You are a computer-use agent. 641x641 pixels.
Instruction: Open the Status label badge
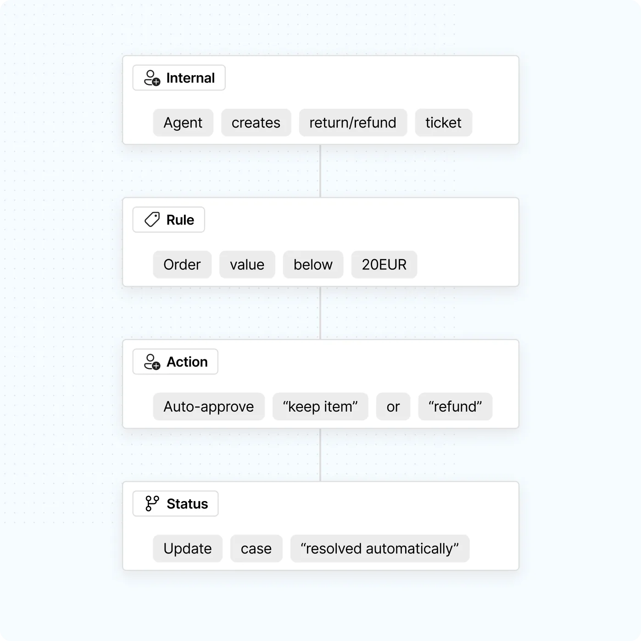(175, 503)
